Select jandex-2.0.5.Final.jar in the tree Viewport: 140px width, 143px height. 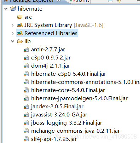click(57, 107)
